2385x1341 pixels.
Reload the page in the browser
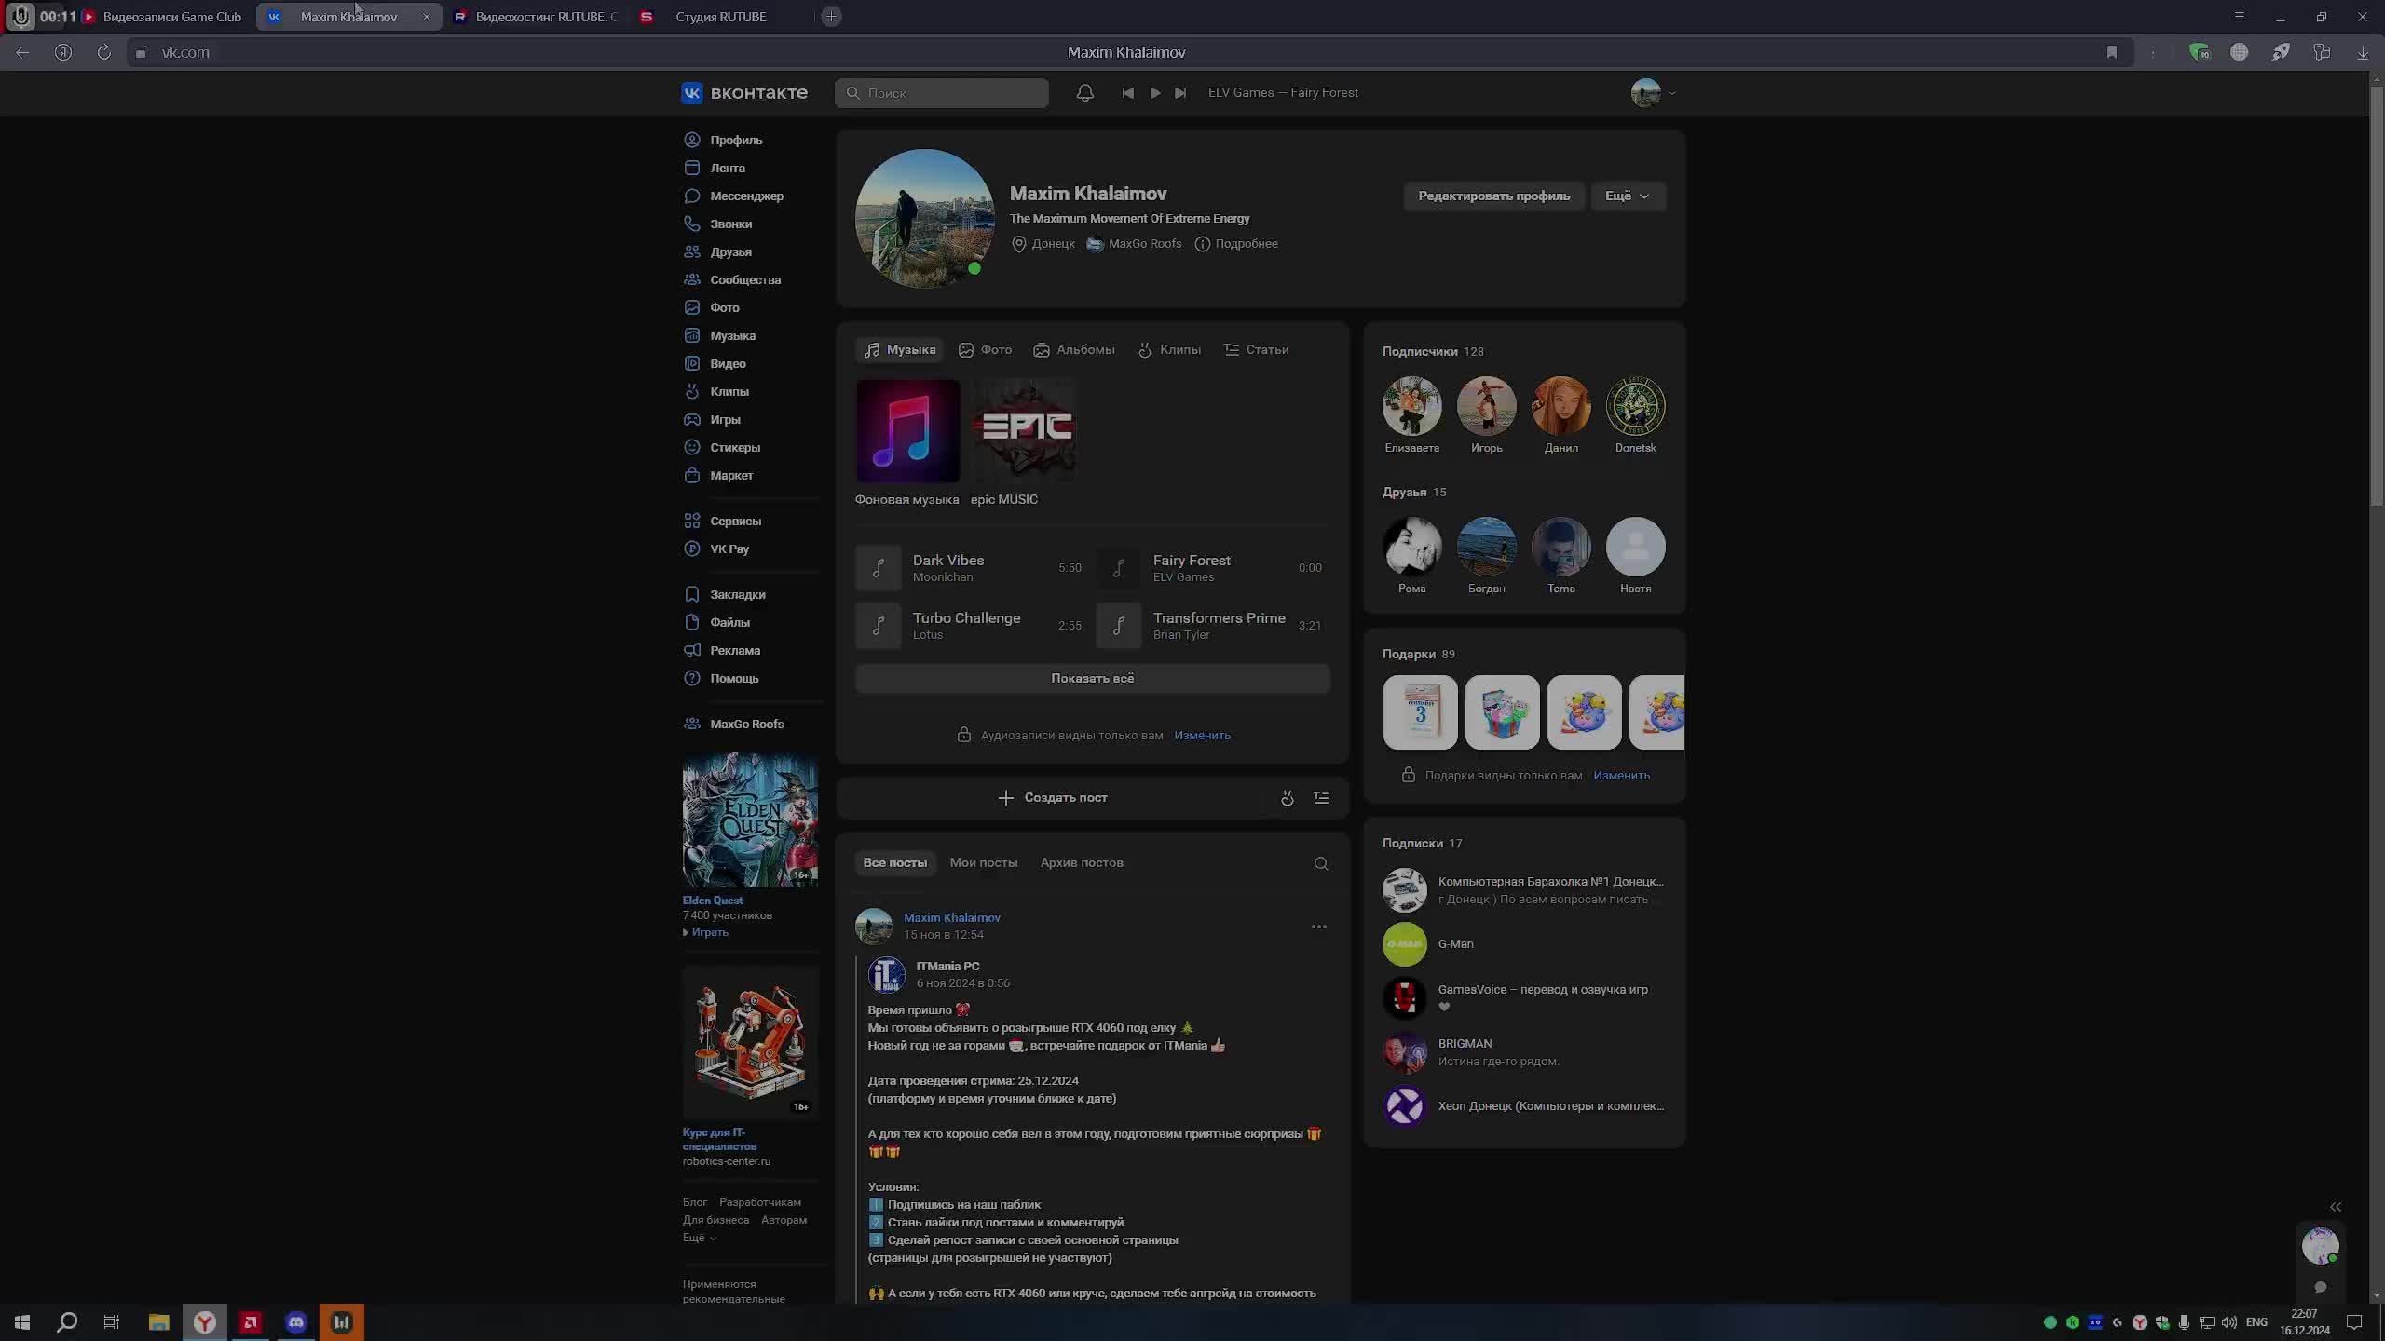[103, 53]
